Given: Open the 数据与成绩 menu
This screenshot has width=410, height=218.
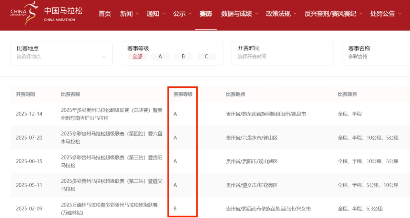Looking at the screenshot, I should pos(239,14).
